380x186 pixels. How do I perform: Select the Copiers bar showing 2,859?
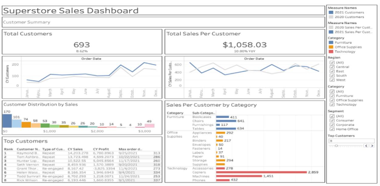coord(261,172)
